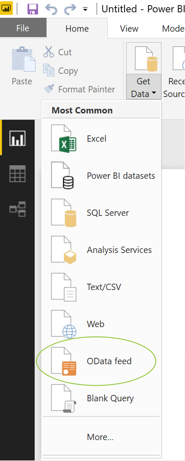Click the Save icon in title bar
185x461 pixels.
(x=33, y=9)
